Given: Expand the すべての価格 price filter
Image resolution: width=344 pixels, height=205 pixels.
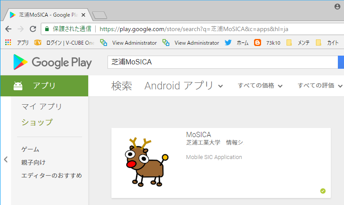Looking at the screenshot, I should [x=260, y=86].
